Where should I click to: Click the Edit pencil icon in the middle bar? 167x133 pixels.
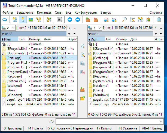[x=83, y=55]
